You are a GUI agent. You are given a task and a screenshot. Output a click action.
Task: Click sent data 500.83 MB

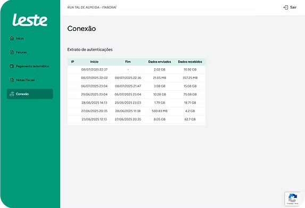(x=160, y=111)
